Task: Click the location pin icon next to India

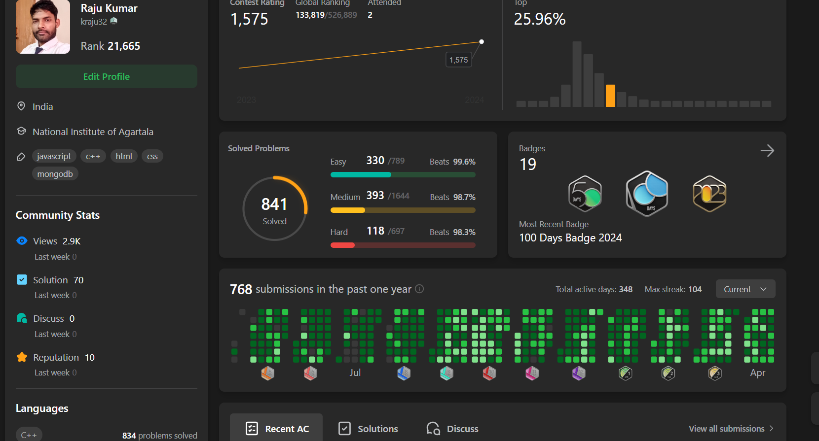Action: click(x=21, y=106)
